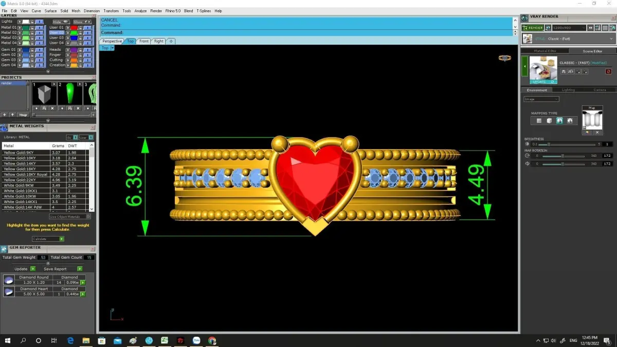Screen dimensions: 617x347
Task: Click the save icon under project thumbnail 2
Action: tap(70, 108)
